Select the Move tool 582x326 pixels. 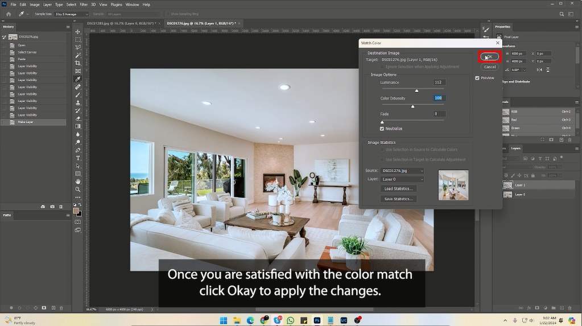(78, 31)
